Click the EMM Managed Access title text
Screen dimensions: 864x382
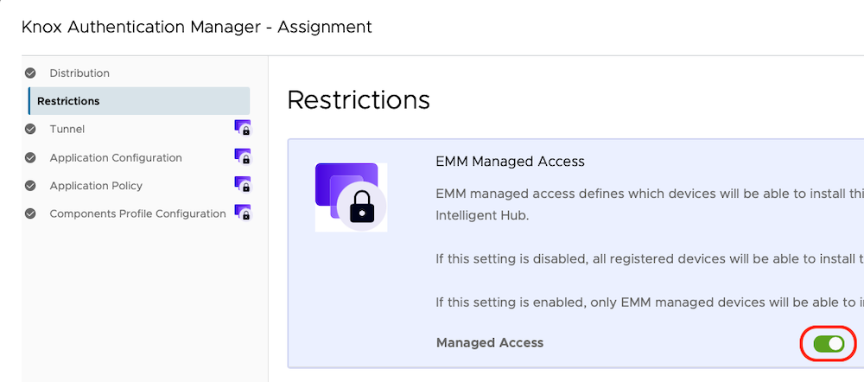(x=511, y=162)
